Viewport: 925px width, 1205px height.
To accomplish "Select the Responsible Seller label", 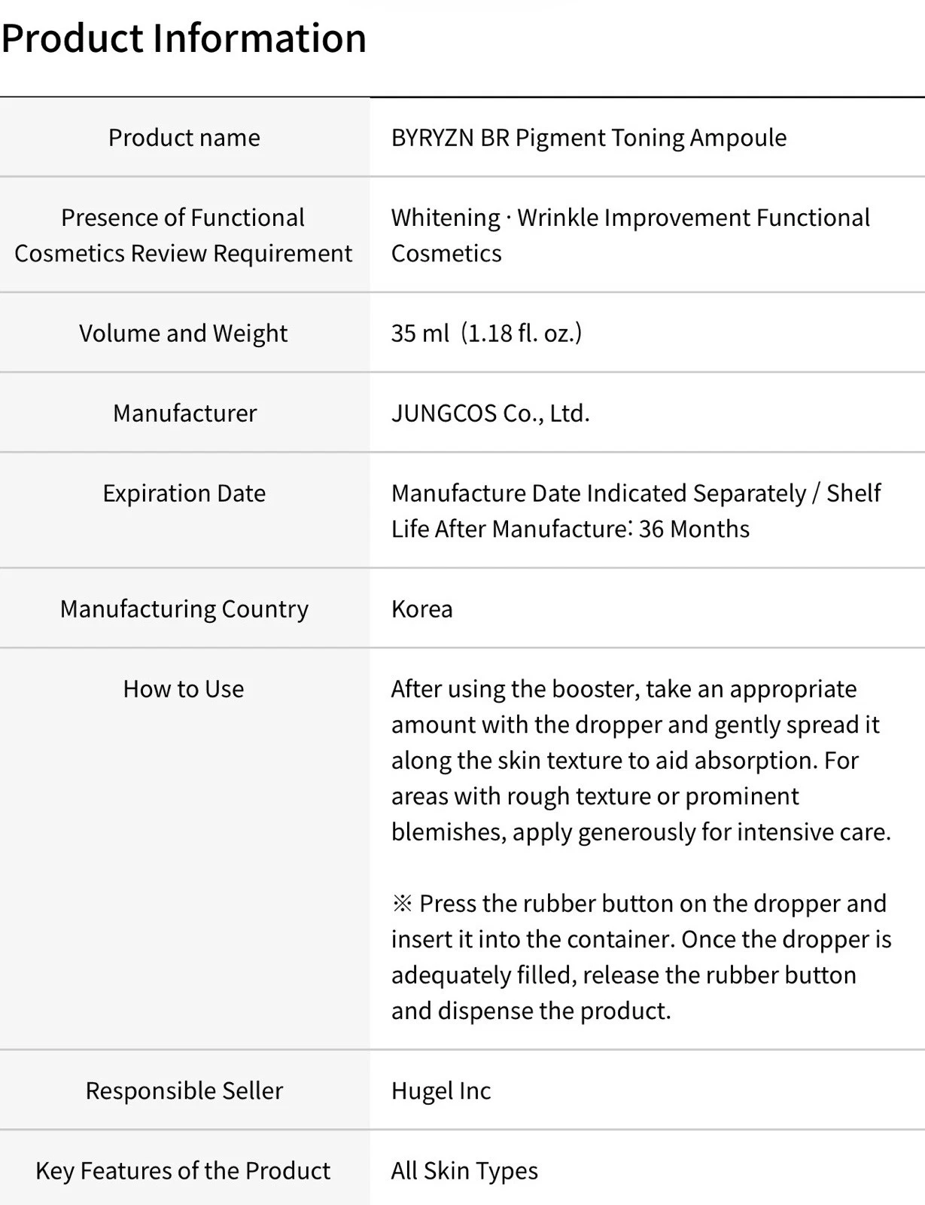I will click(184, 1091).
